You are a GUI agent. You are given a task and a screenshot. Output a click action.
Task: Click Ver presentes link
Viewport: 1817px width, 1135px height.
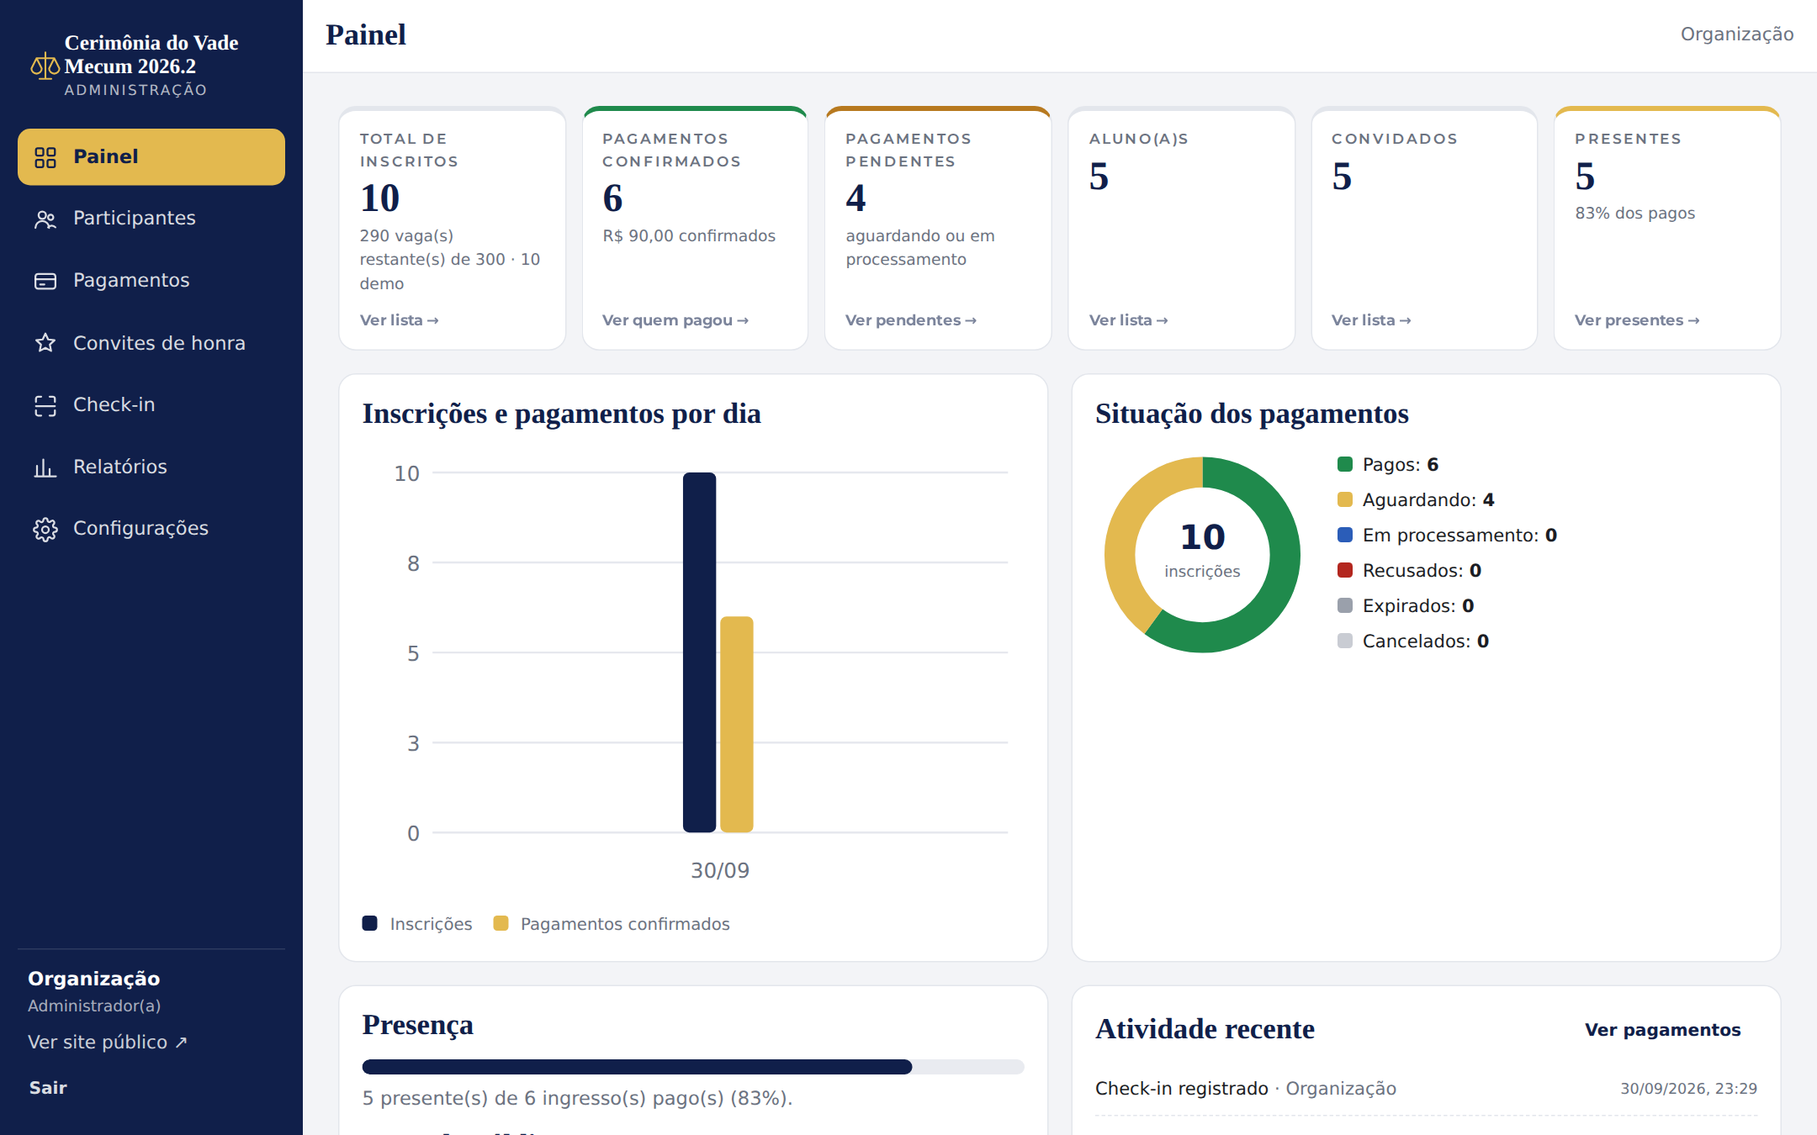[x=1637, y=320]
